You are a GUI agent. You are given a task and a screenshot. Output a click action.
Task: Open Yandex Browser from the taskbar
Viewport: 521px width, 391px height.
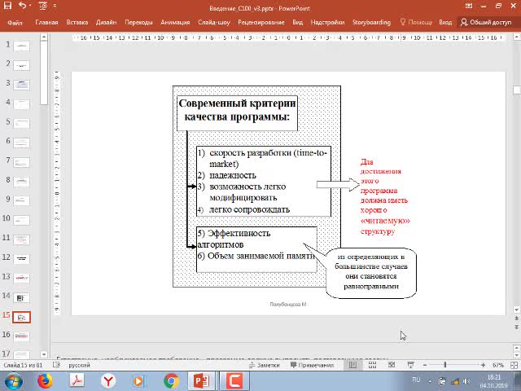108,381
